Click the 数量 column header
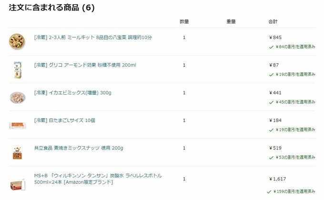The width and height of the screenshot is (324, 200). [x=184, y=21]
